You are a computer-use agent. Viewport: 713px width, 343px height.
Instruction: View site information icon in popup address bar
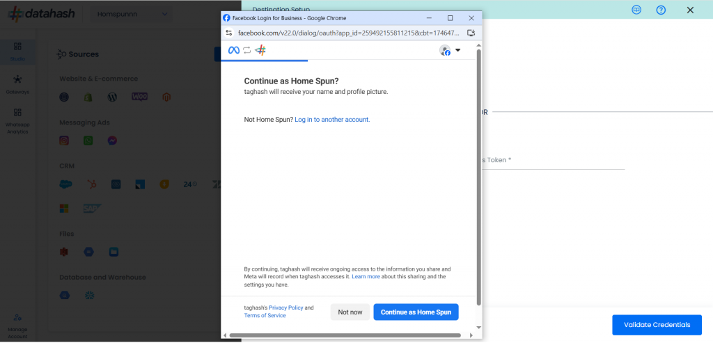(228, 33)
